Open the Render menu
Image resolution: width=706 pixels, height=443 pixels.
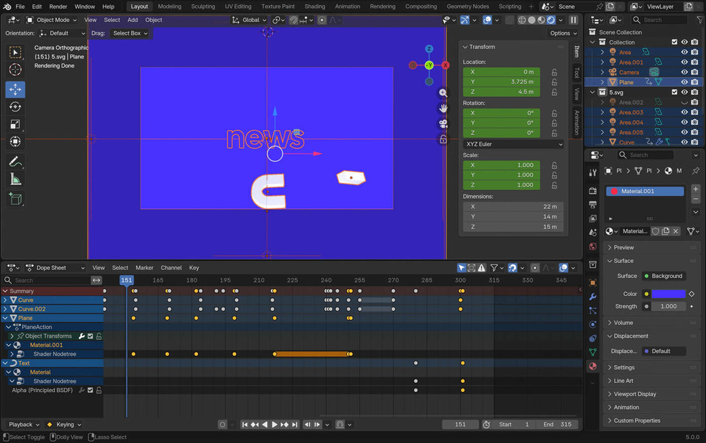point(58,7)
